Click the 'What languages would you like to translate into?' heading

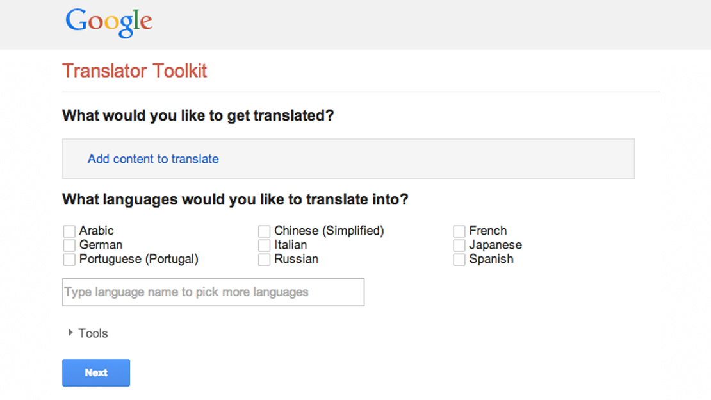(x=235, y=200)
